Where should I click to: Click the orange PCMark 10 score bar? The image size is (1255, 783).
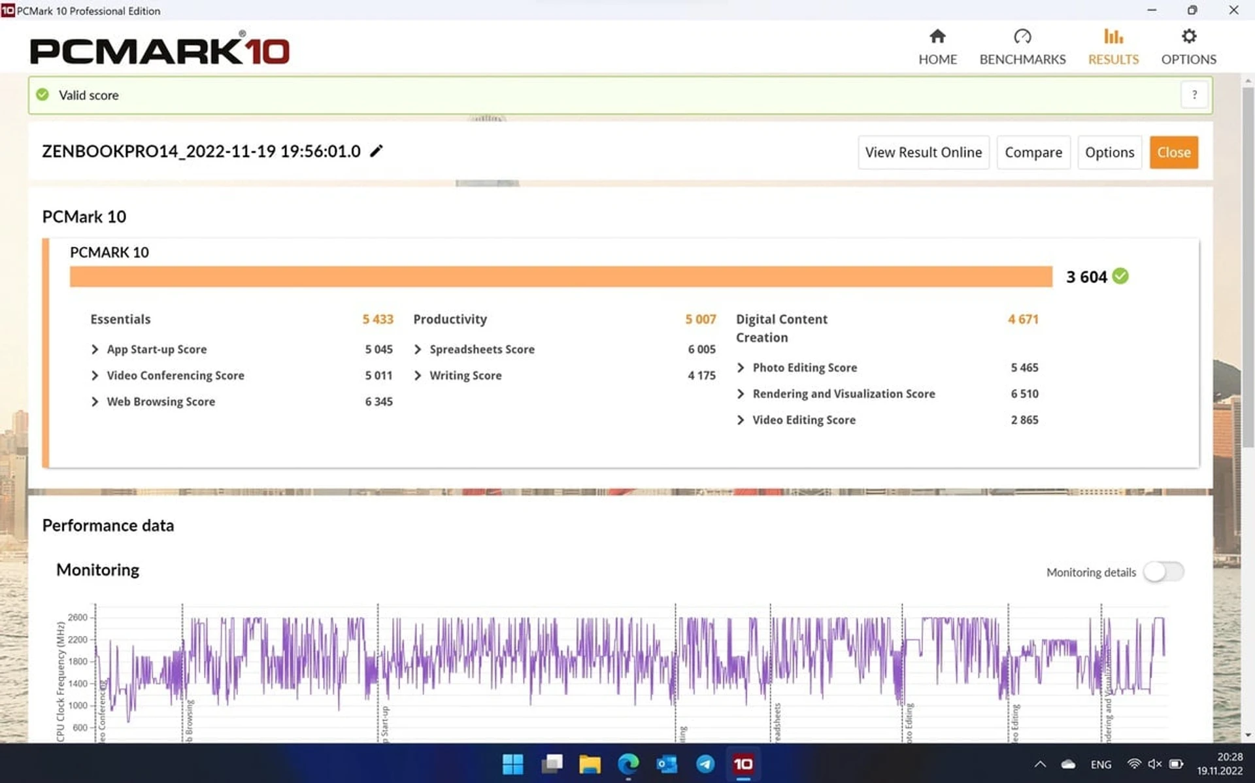(561, 276)
